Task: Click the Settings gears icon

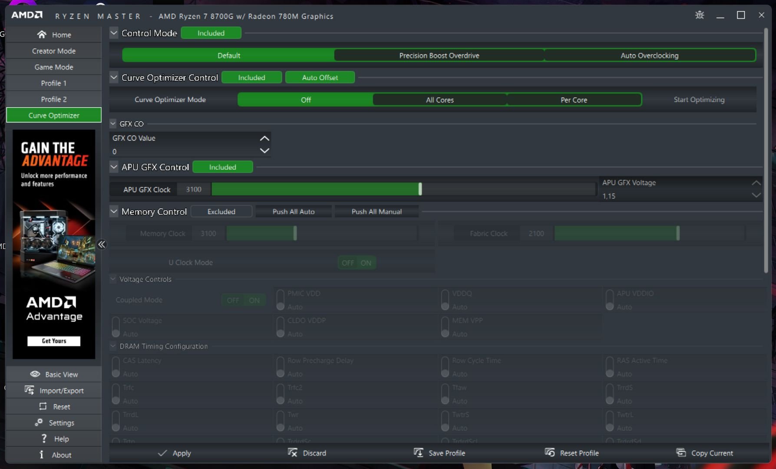Action: click(x=39, y=422)
